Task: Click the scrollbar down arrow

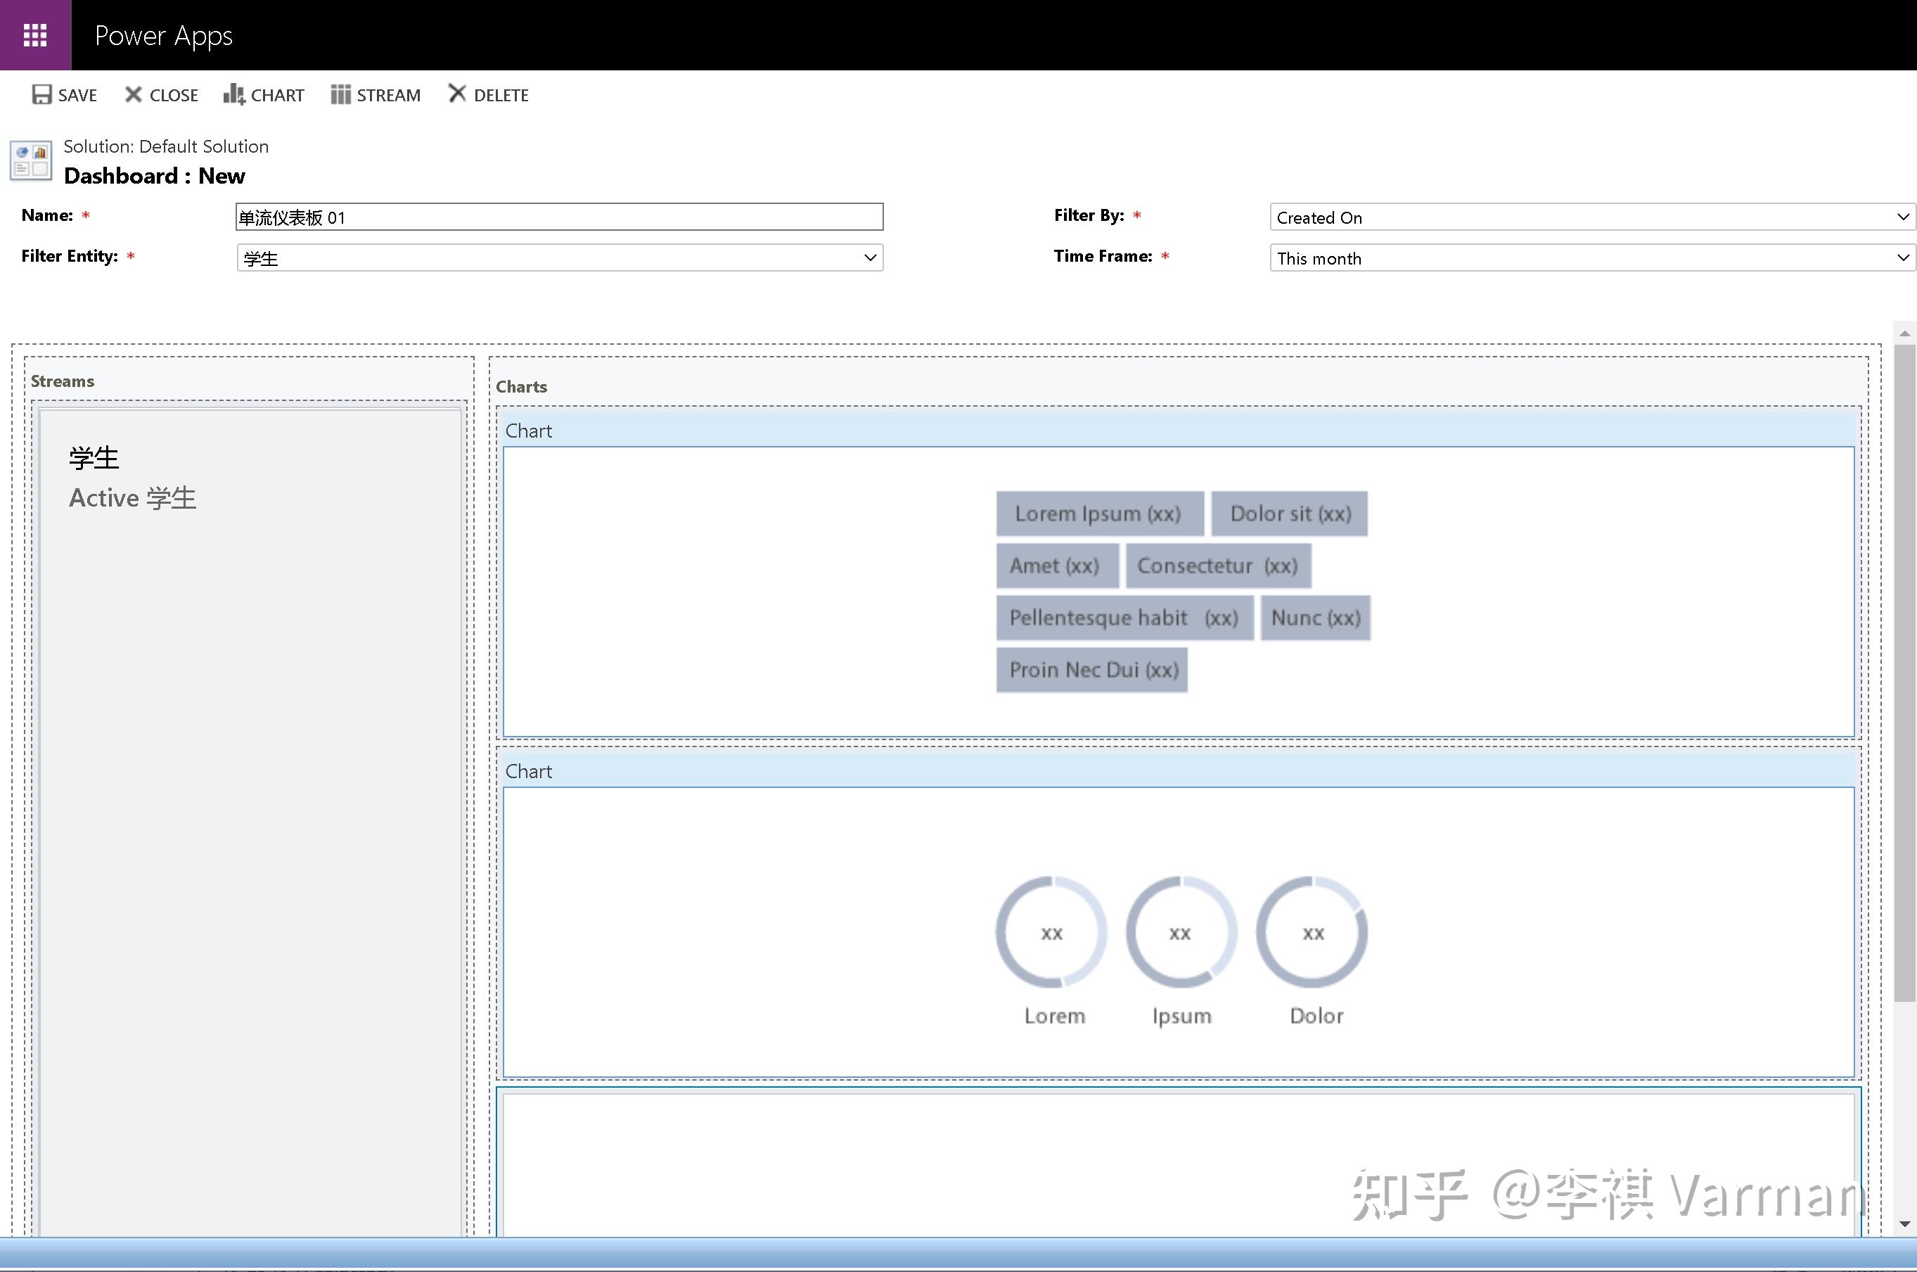Action: pos(1904,1224)
